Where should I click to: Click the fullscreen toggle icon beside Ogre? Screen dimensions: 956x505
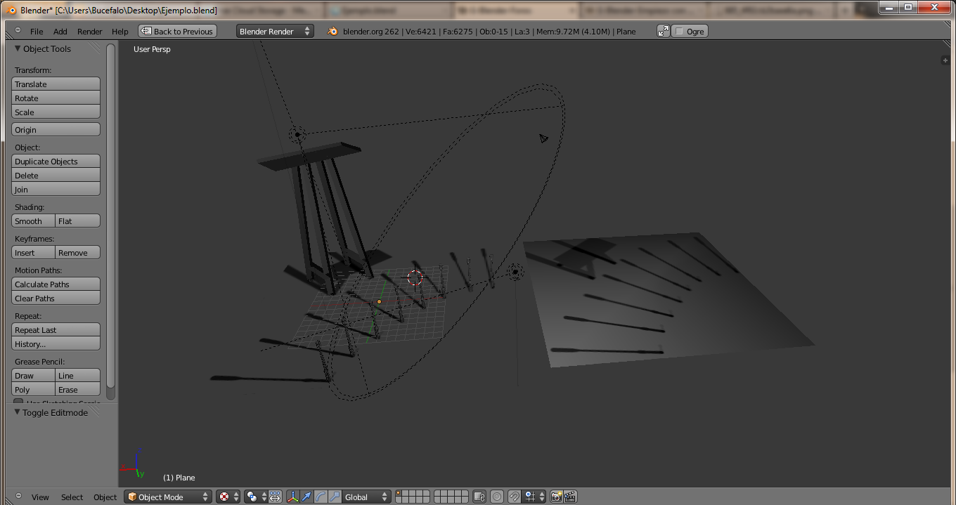[663, 31]
